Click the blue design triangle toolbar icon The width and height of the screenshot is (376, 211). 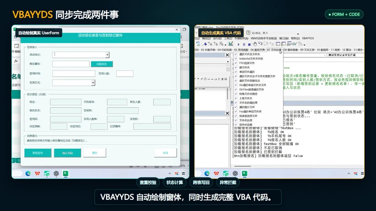[x=205, y=44]
